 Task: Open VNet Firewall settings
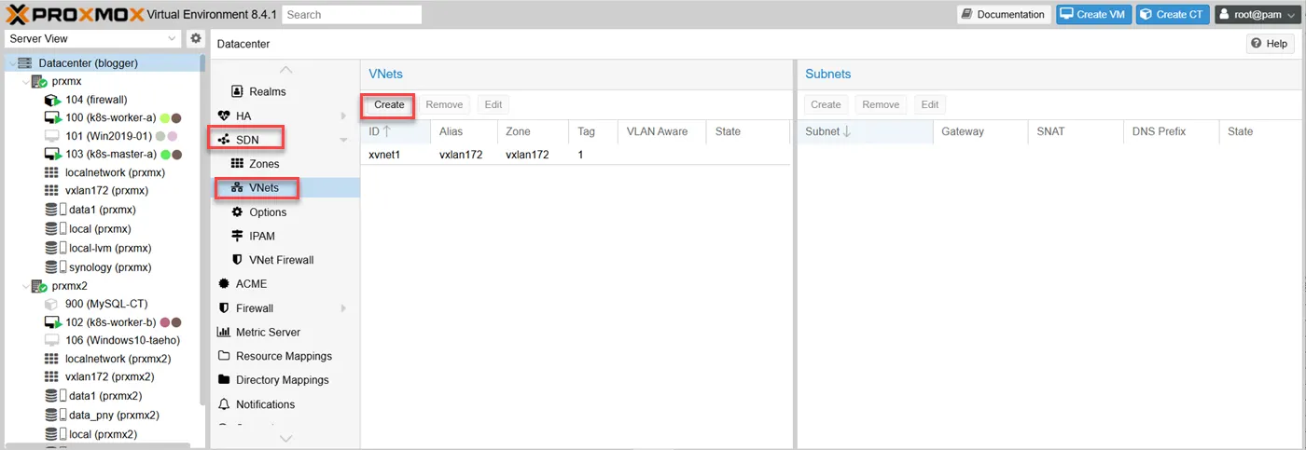tap(280, 260)
